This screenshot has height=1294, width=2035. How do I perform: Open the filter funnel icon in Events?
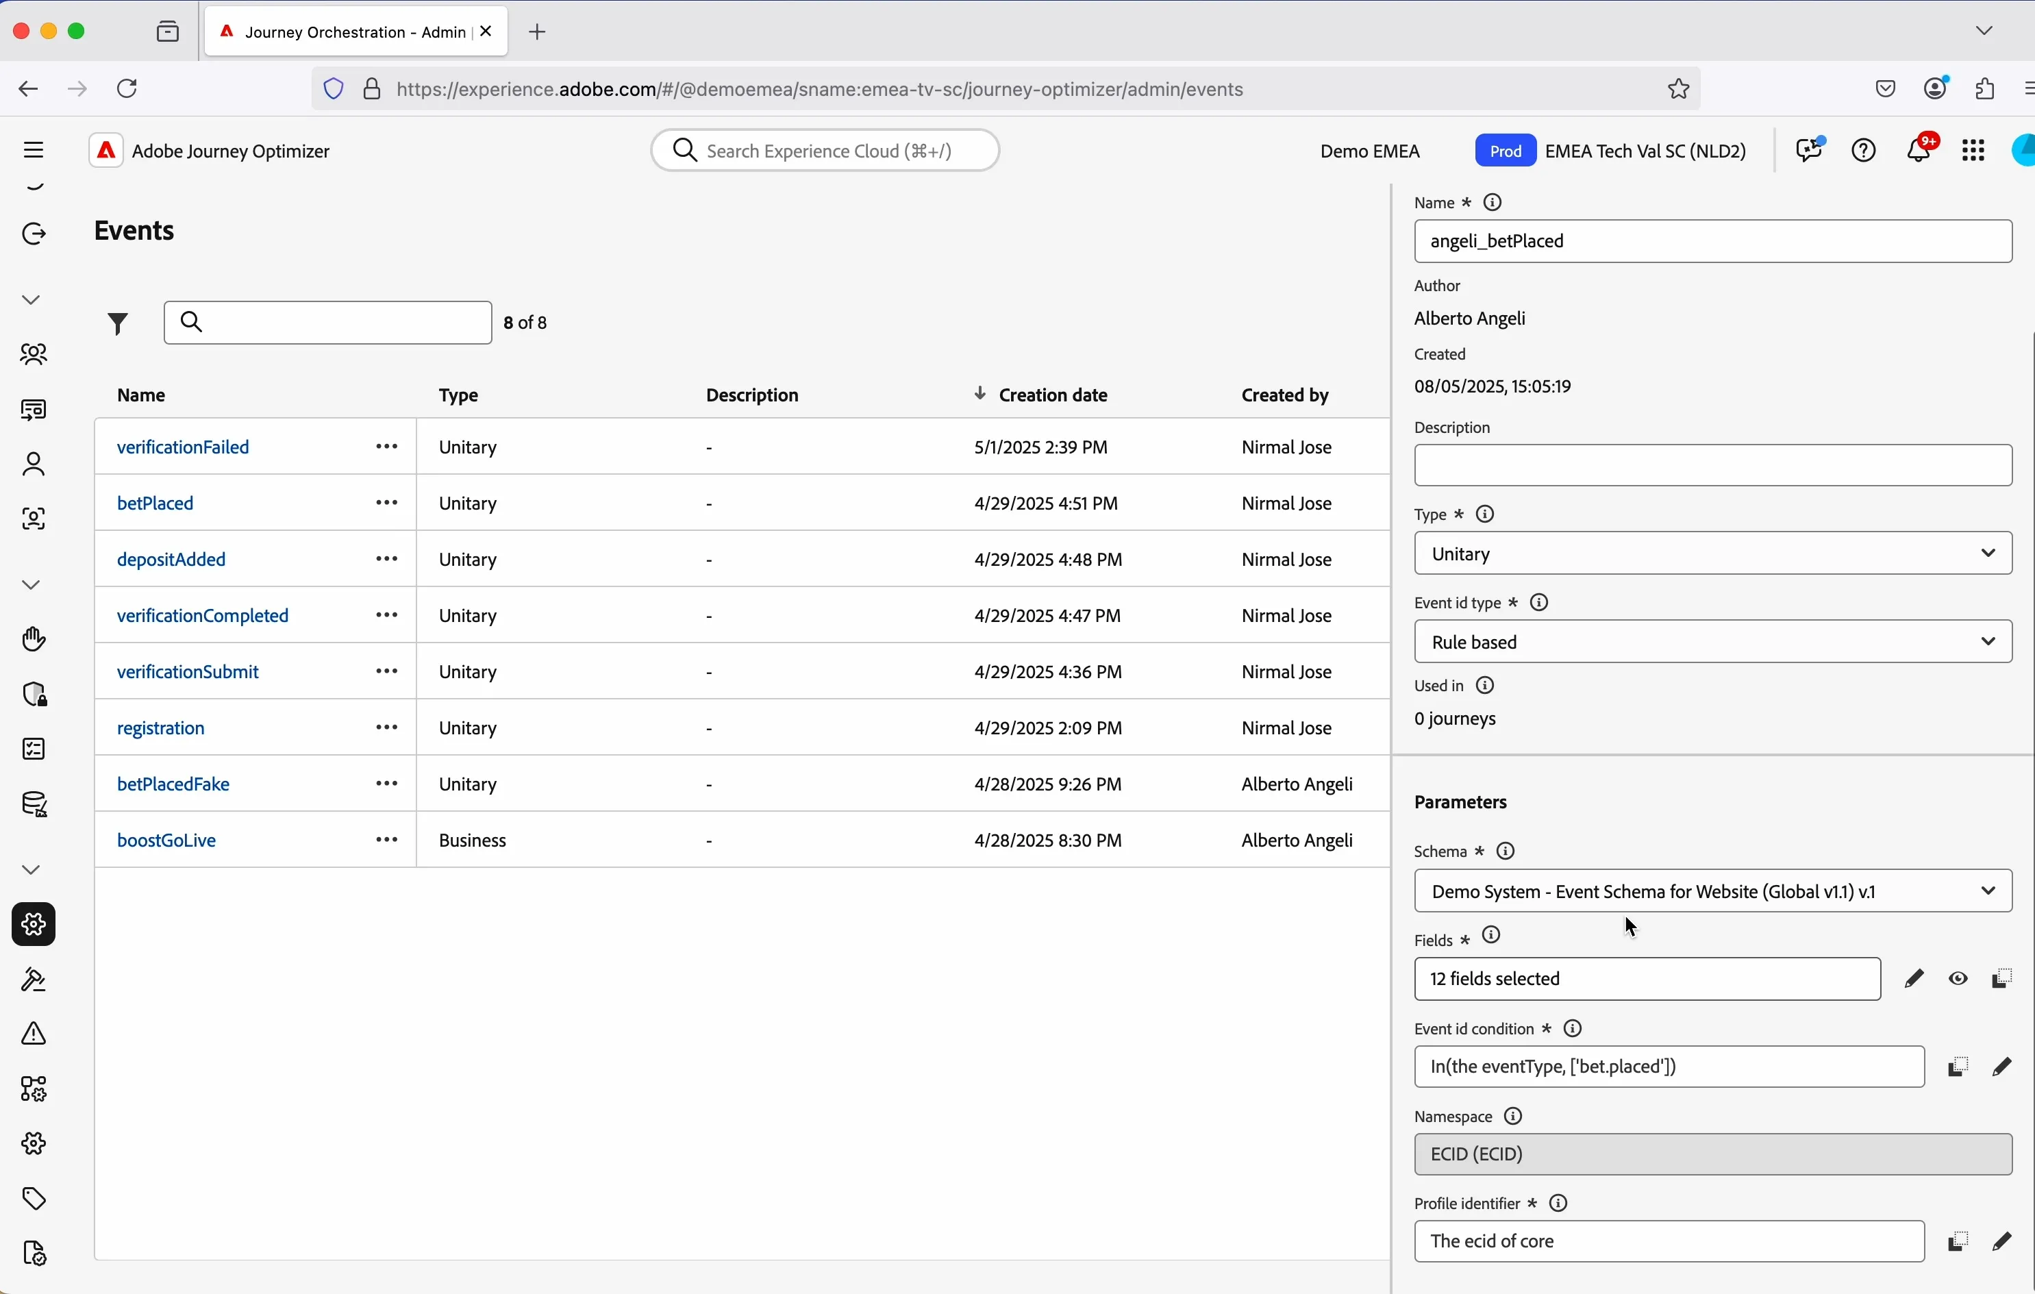click(x=117, y=324)
